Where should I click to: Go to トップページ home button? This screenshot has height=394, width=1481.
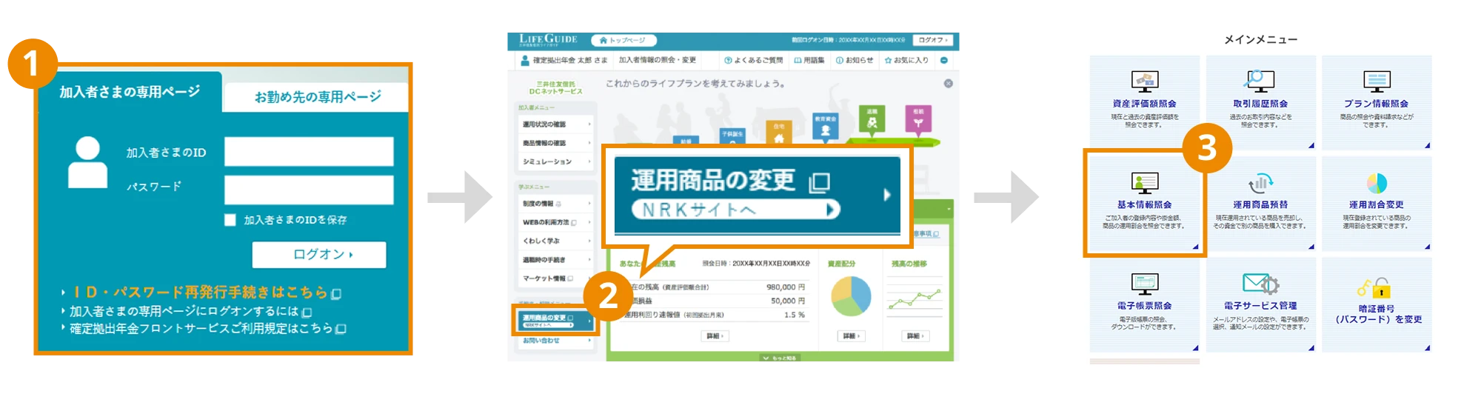point(624,40)
